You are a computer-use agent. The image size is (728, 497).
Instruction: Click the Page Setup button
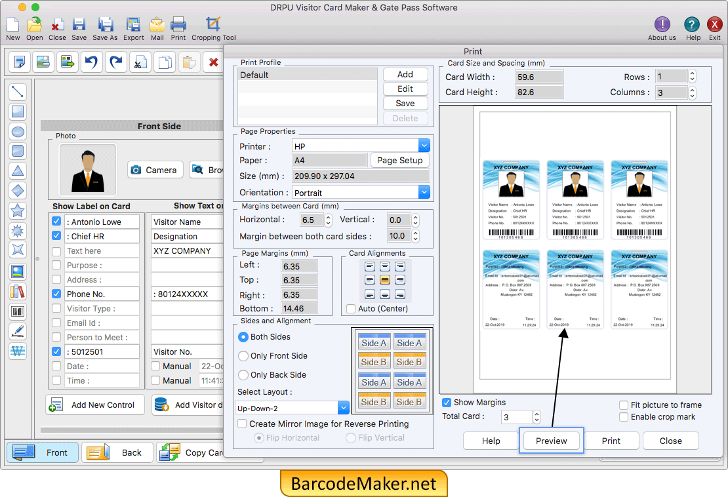[x=400, y=160]
